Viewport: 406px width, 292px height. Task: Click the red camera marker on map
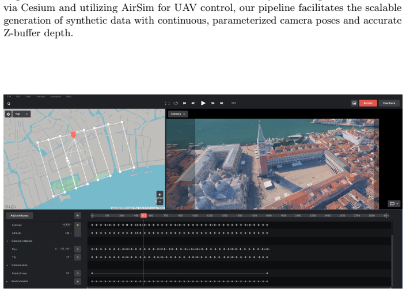(x=73, y=135)
